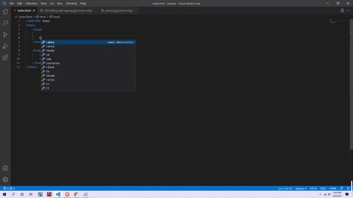Click the Visual Studio Code taskbar icon

click(58, 194)
